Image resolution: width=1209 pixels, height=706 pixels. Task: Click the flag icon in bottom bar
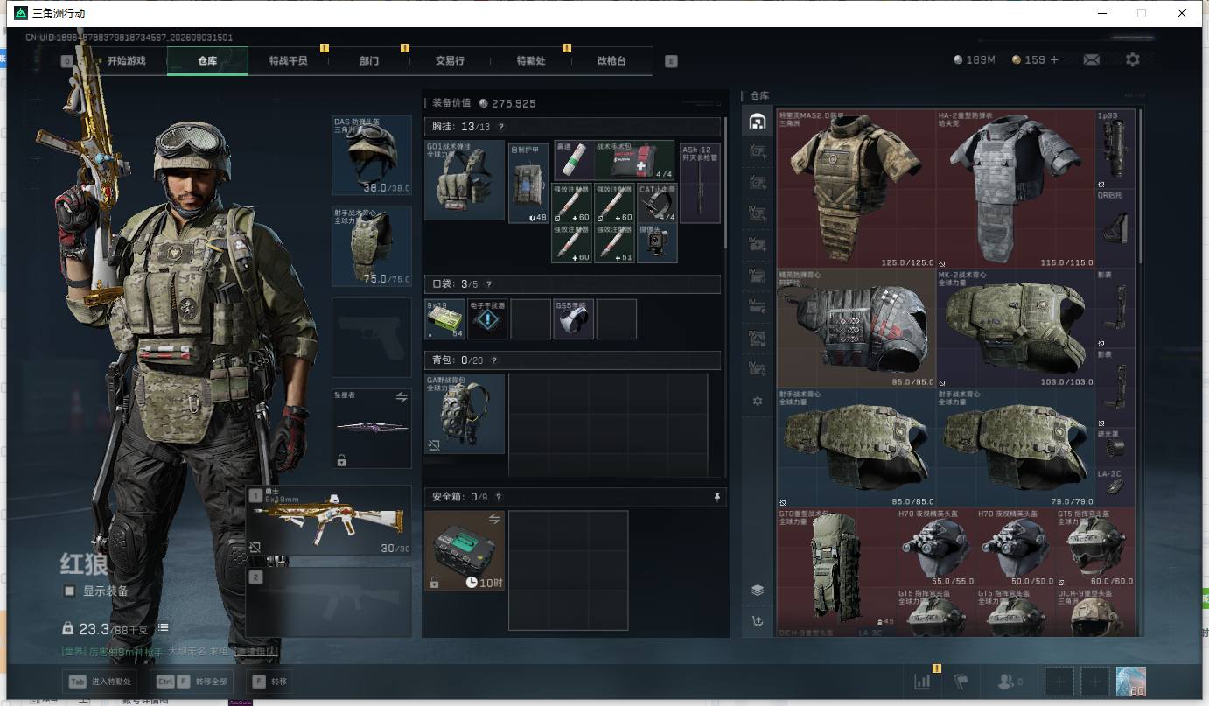(x=961, y=681)
